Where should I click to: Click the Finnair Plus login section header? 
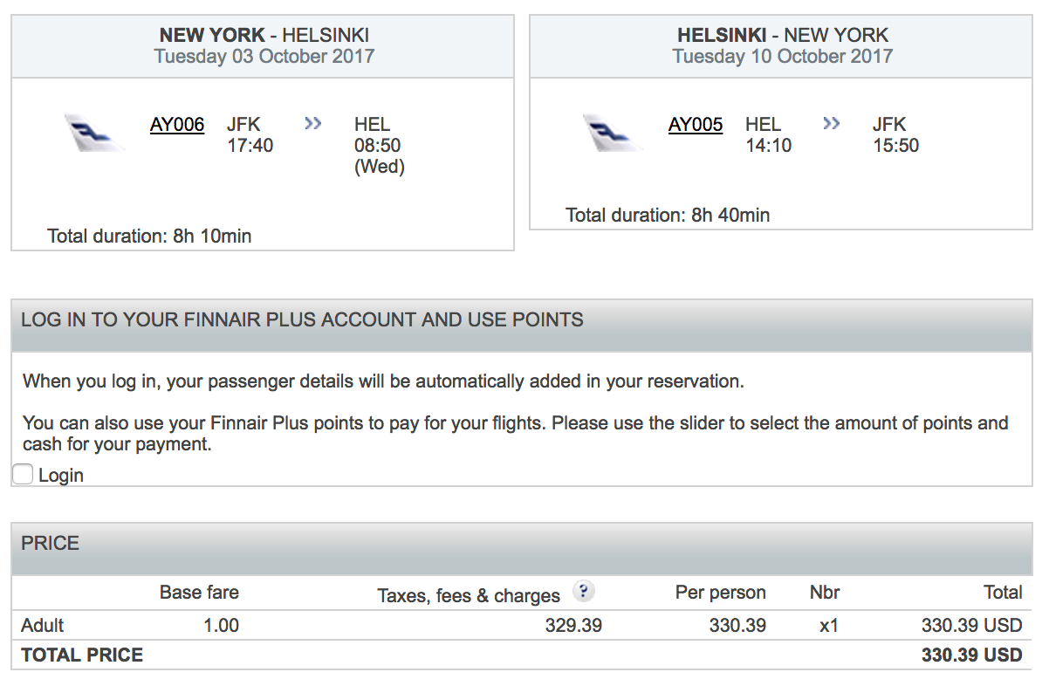(x=302, y=319)
